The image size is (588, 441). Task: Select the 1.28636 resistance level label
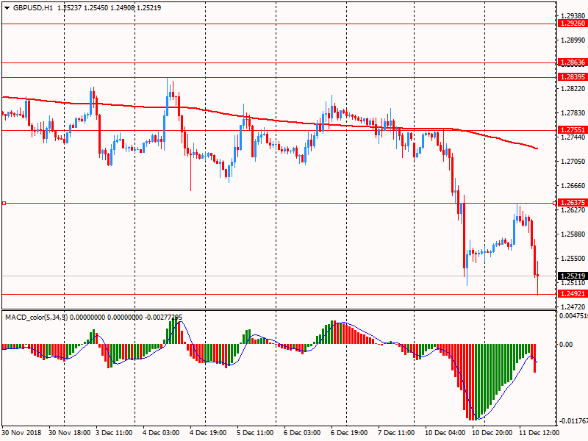pyautogui.click(x=572, y=62)
